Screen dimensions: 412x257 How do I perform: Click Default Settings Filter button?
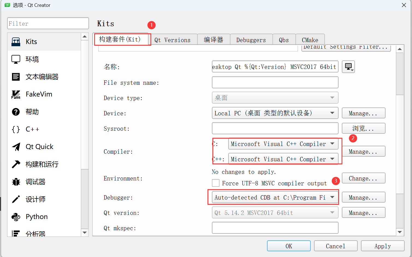point(346,48)
